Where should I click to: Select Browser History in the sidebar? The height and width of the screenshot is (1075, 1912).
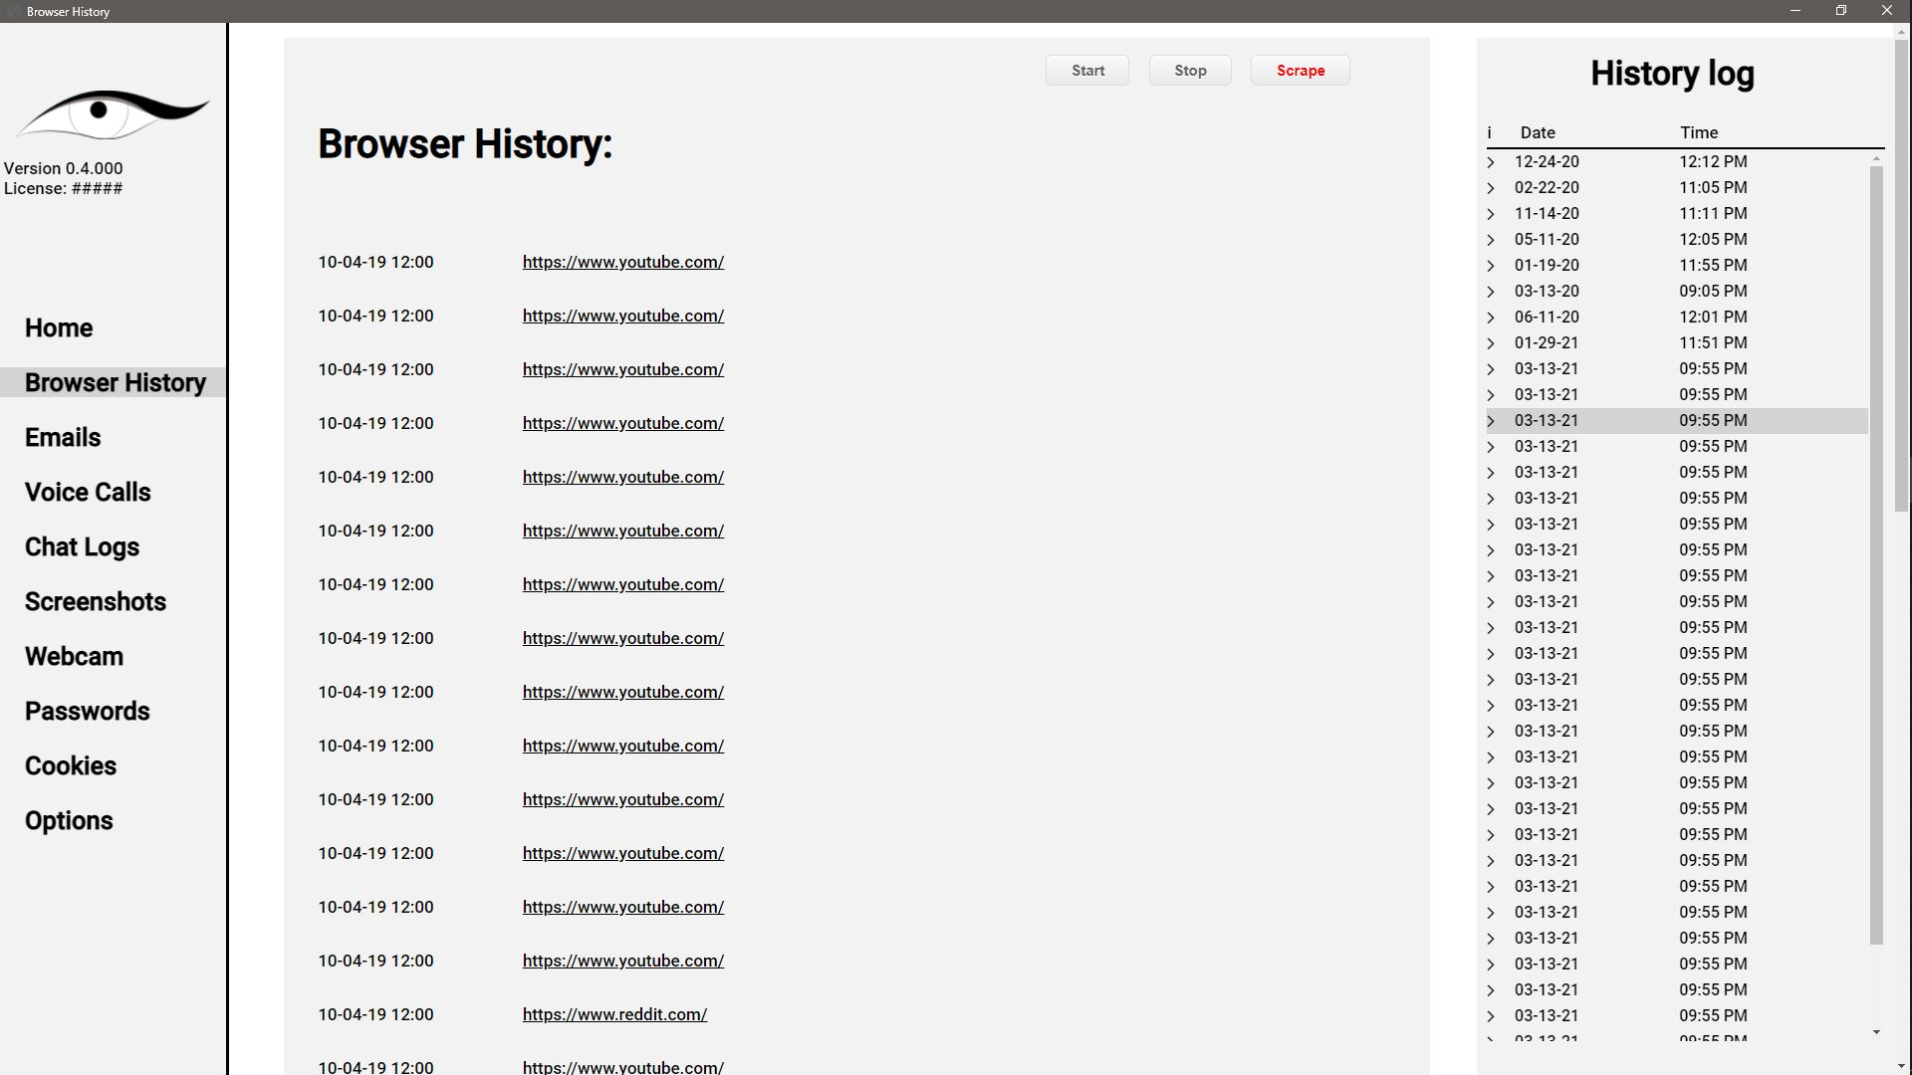[x=116, y=383]
